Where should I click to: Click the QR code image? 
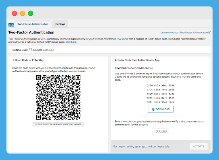pyautogui.click(x=58, y=97)
